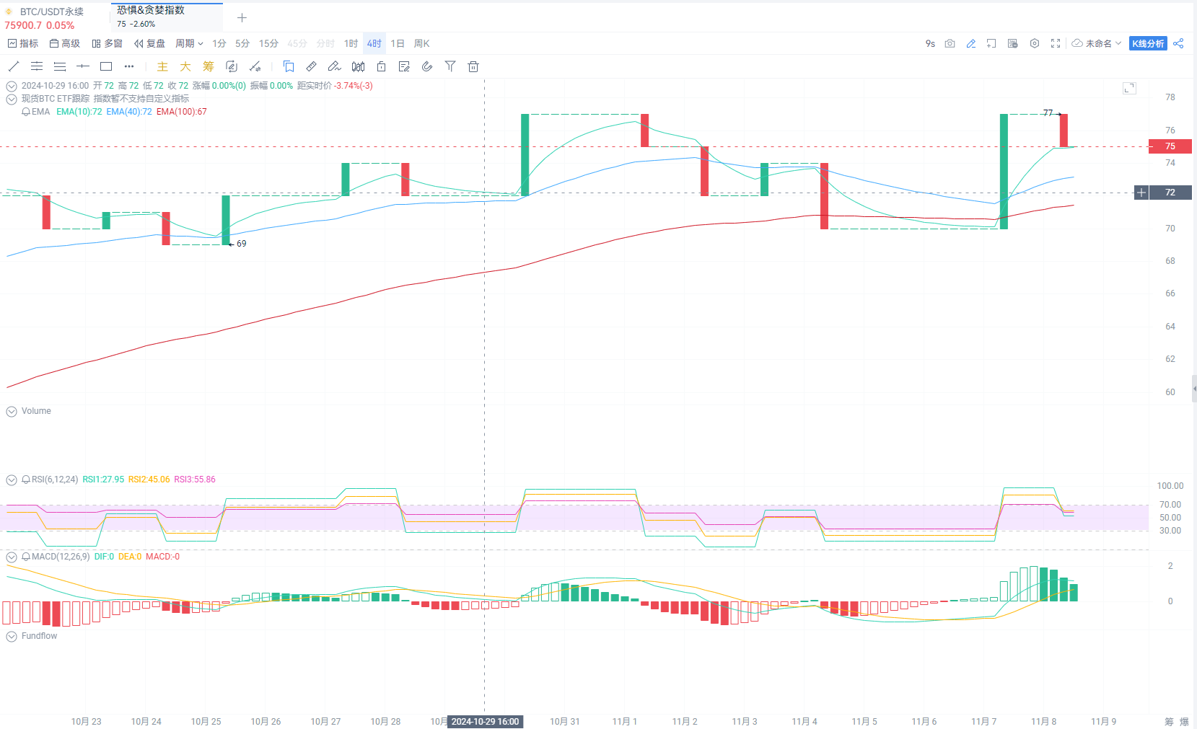
Task: Click the add-window square plus icon
Action: [991, 43]
